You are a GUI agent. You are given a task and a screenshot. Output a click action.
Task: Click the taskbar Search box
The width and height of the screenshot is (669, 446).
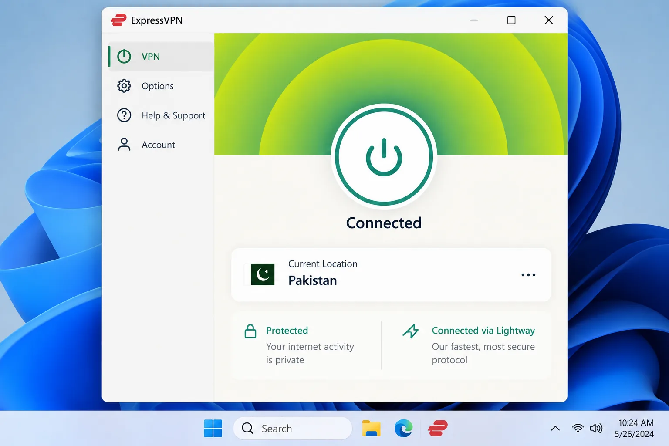[x=293, y=429]
